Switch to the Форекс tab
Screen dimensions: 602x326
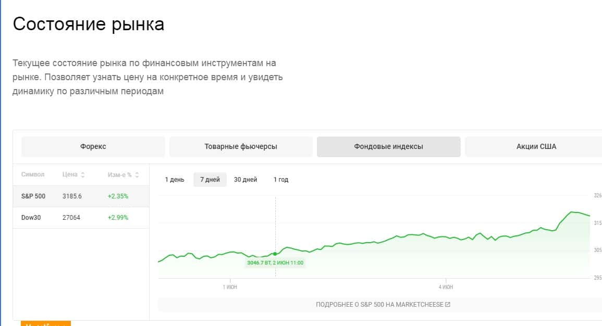[x=93, y=147]
